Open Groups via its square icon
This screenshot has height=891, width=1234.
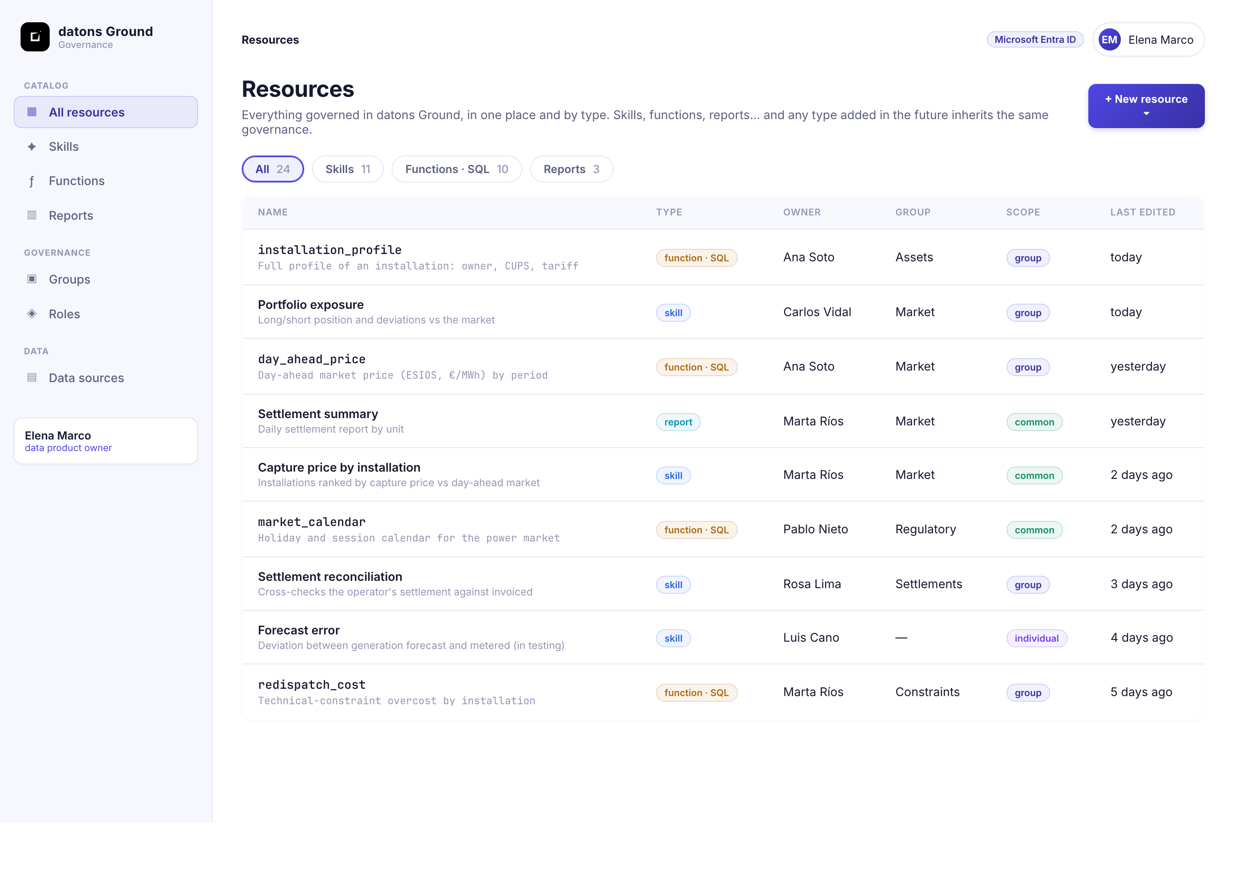point(32,279)
